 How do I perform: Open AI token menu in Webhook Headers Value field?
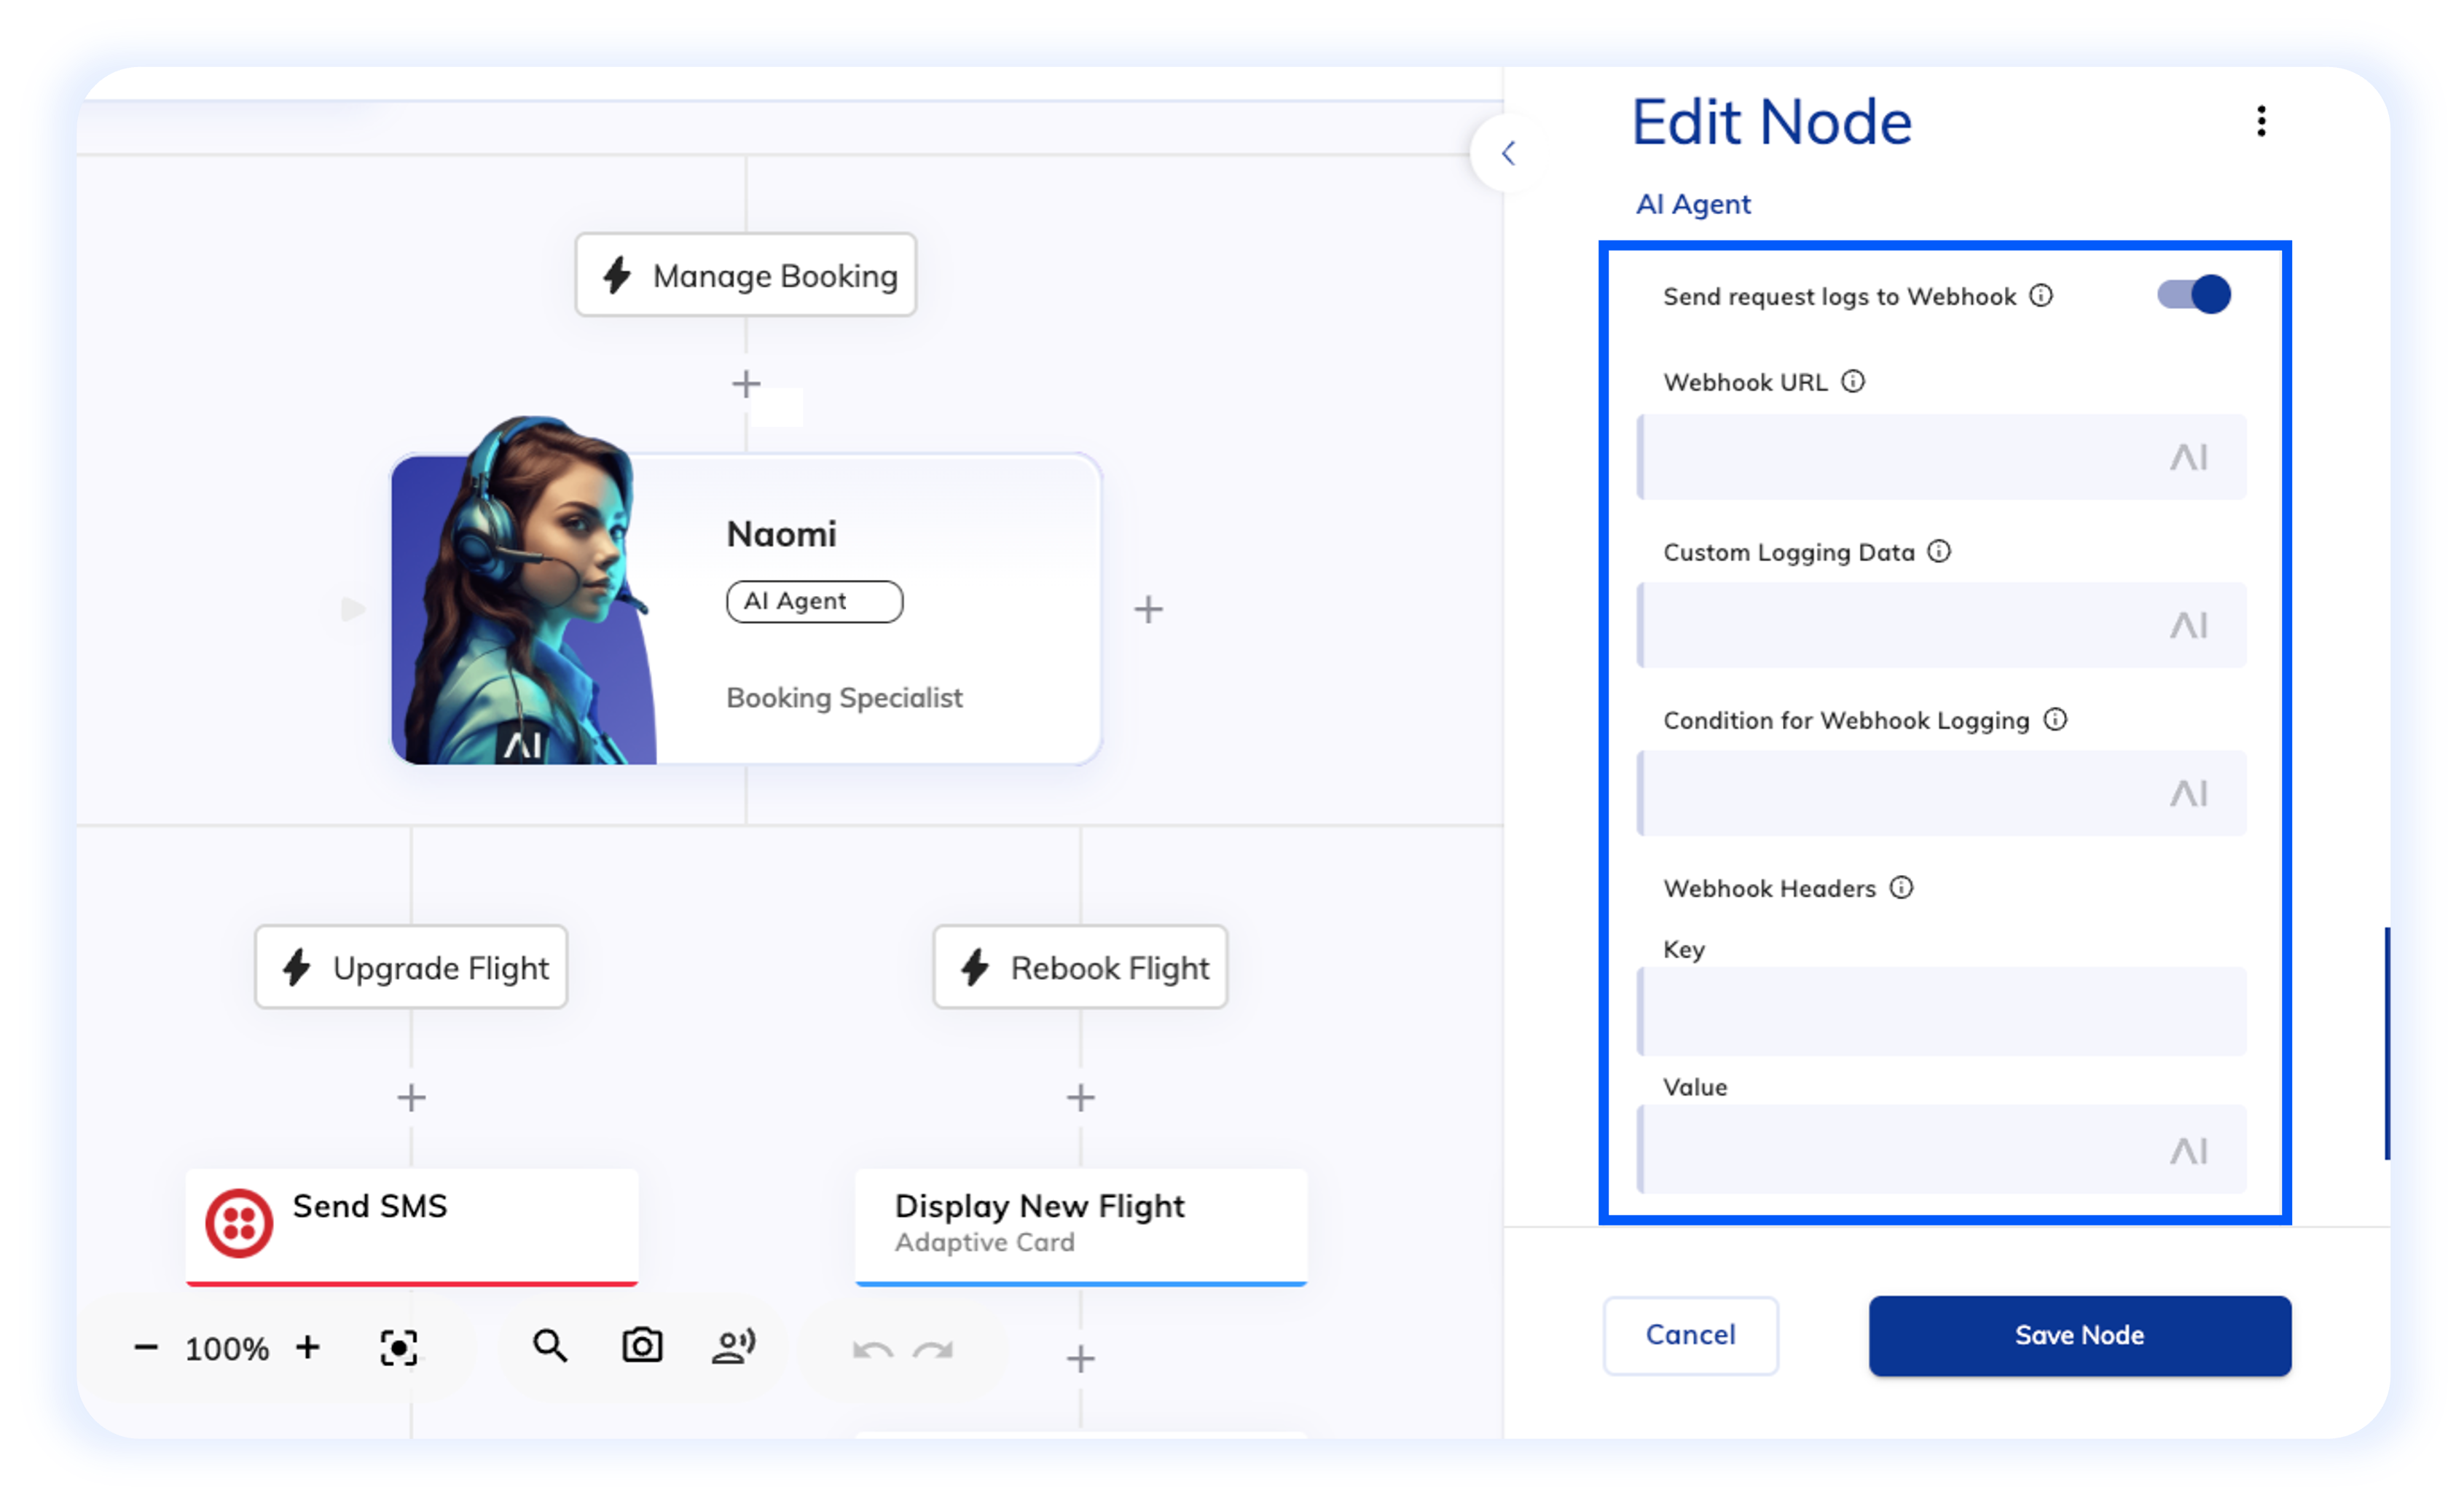coord(2188,1151)
